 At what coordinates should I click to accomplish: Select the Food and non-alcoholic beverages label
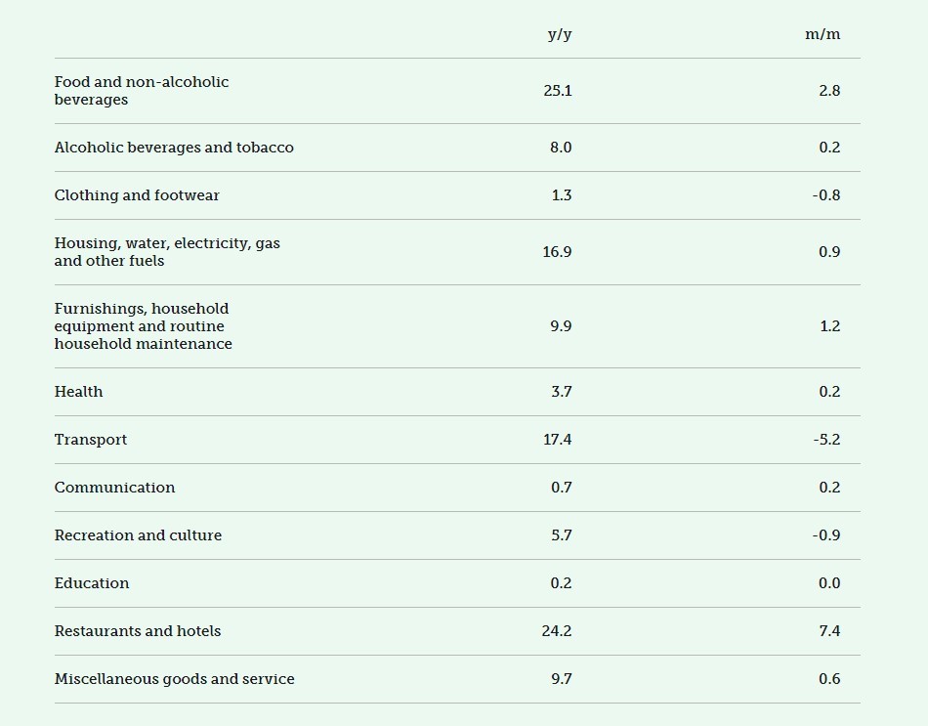pos(142,91)
